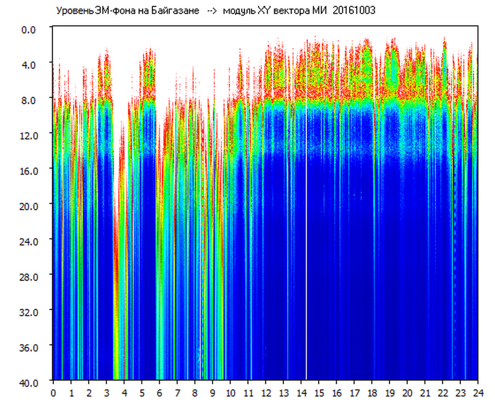The width and height of the screenshot is (495, 406).
Task: Select hour 3 on the time axis
Action: pyautogui.click(x=107, y=393)
